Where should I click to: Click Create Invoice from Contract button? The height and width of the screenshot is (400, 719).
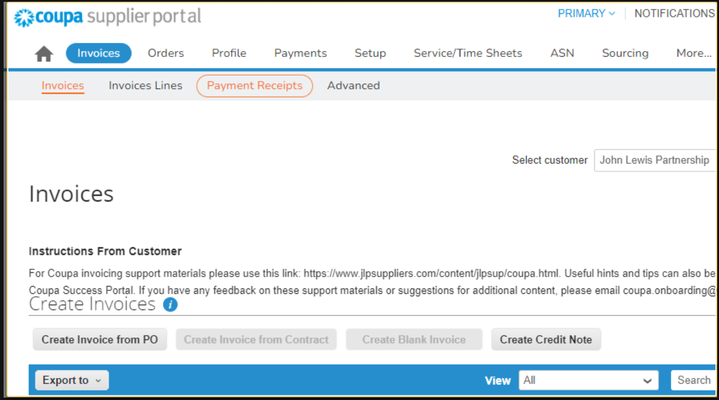(x=256, y=339)
